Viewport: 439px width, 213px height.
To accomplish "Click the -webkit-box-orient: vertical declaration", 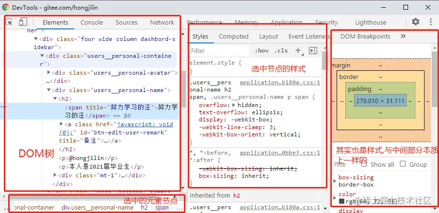I will click(250, 134).
